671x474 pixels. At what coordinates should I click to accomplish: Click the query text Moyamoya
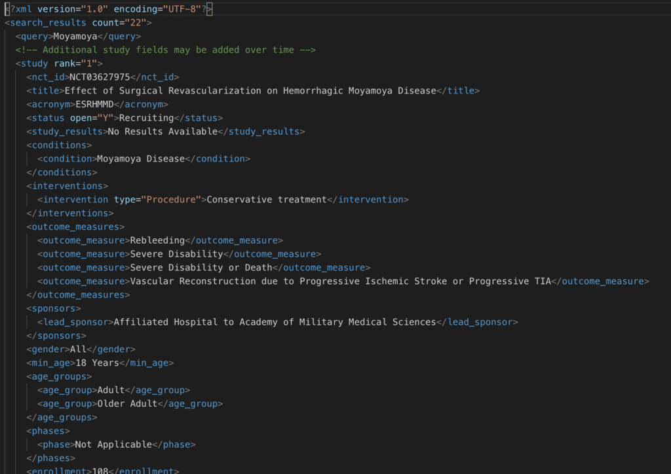tap(75, 36)
